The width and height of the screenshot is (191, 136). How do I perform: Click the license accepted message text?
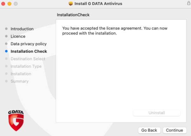[115, 31]
